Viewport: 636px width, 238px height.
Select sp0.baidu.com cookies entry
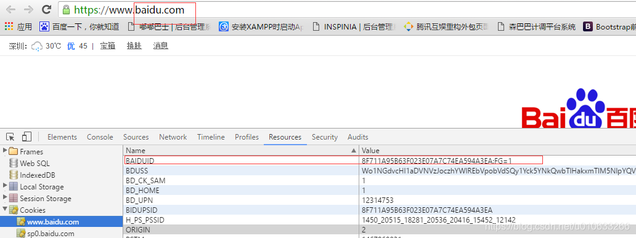click(x=51, y=234)
